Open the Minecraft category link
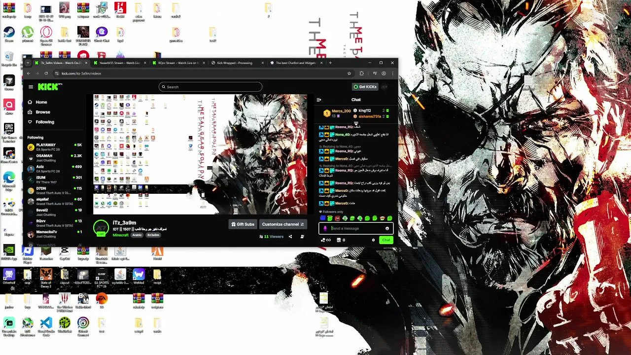 click(x=120, y=235)
